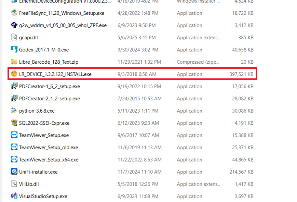This screenshot has height=202, width=297.
Task: Select the gcapi.dll file icon
Action: pos(14,37)
